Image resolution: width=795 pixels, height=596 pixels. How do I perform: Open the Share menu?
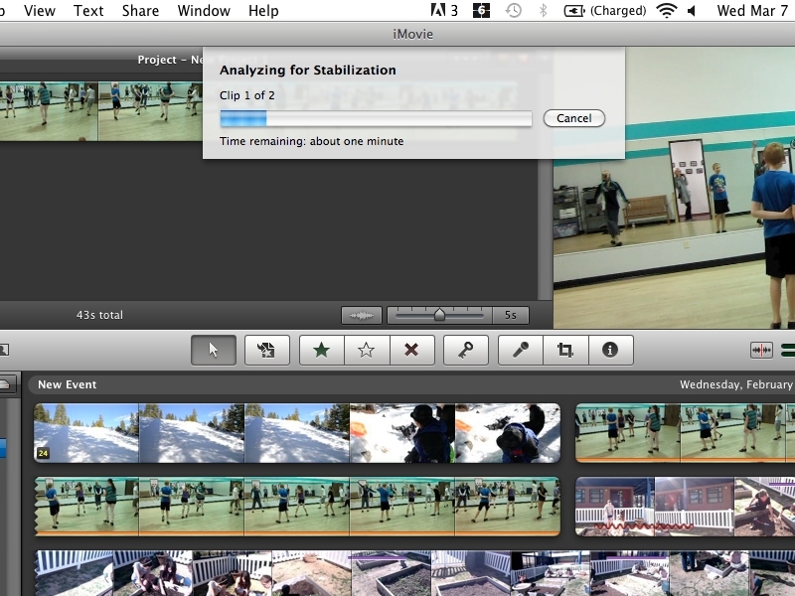point(140,11)
